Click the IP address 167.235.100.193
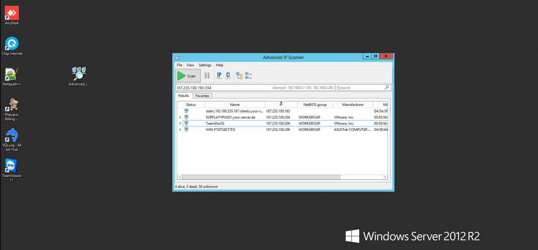Image resolution: width=538 pixels, height=250 pixels. point(278,111)
